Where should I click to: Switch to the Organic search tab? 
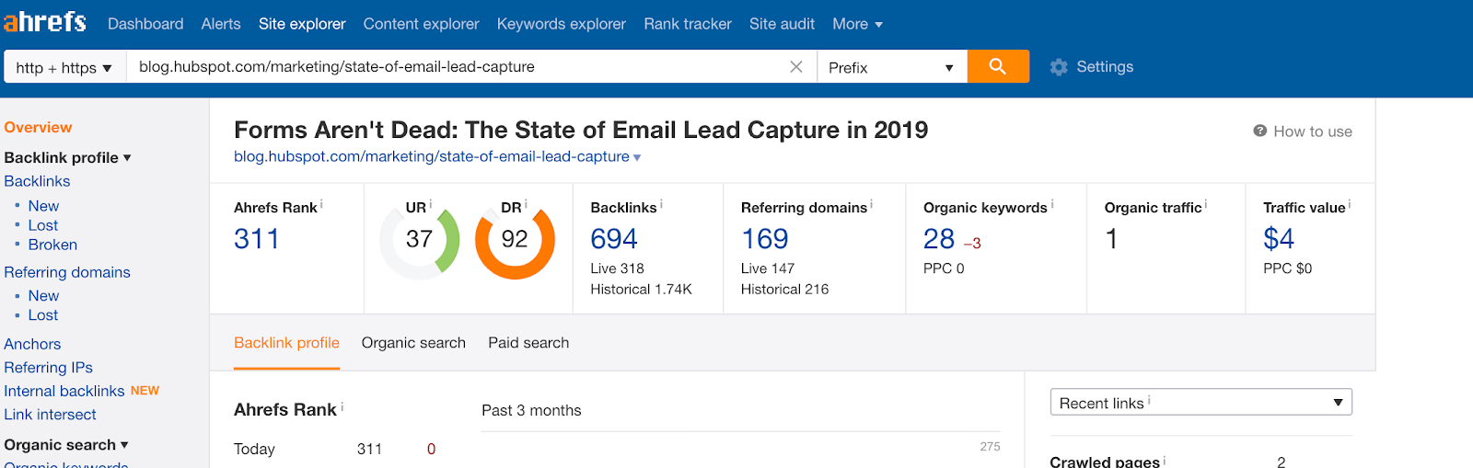click(413, 343)
